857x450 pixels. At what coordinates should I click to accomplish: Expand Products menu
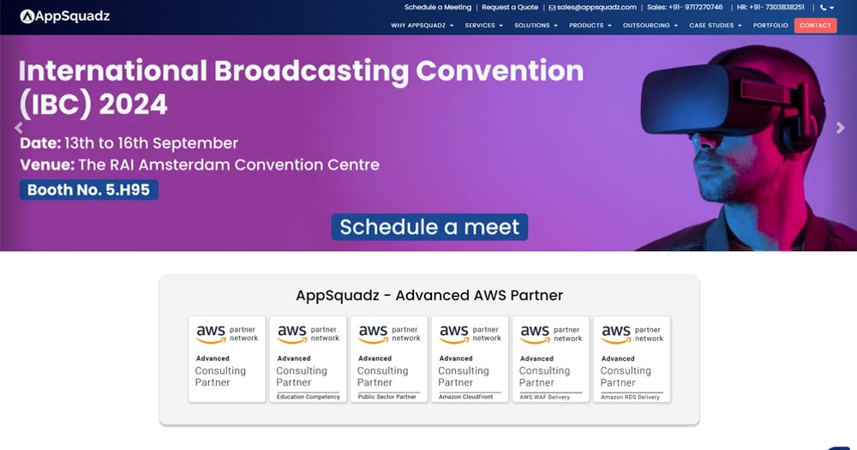click(x=590, y=25)
